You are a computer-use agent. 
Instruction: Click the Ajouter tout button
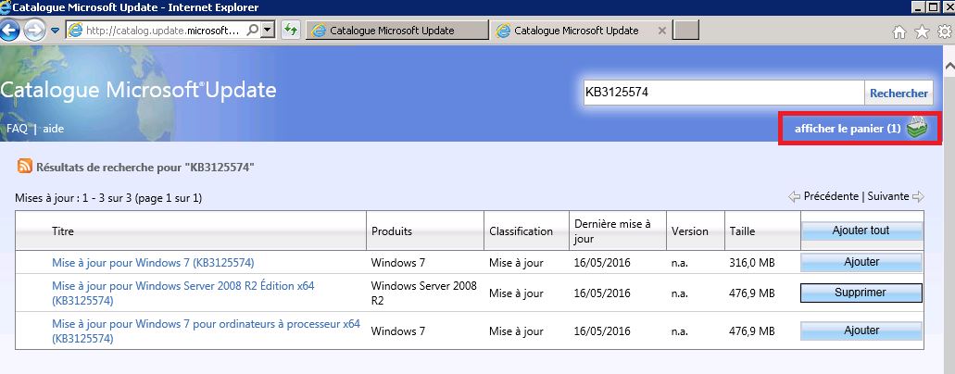click(861, 231)
